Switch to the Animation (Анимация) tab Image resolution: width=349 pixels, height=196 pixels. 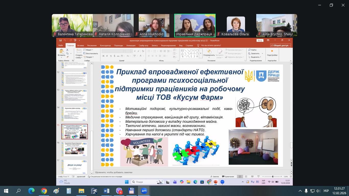(x=131, y=45)
